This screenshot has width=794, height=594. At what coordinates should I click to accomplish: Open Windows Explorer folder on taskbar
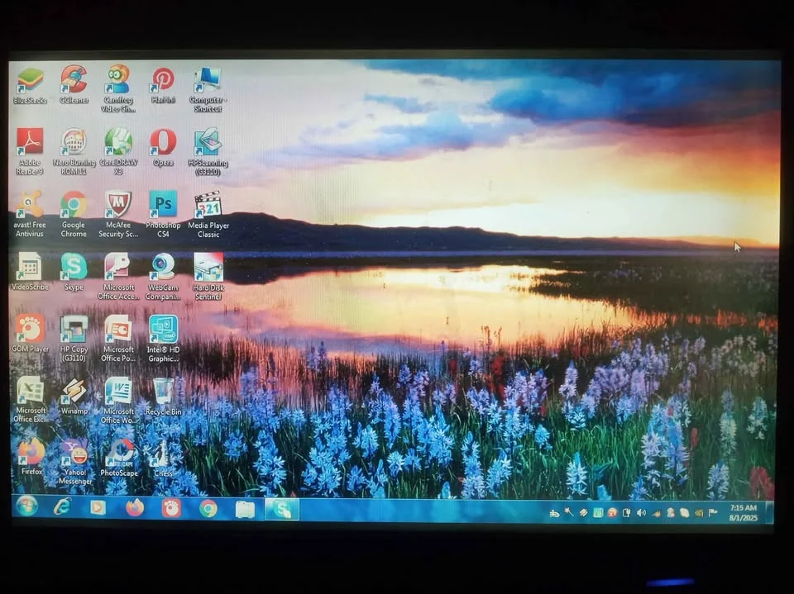click(245, 509)
